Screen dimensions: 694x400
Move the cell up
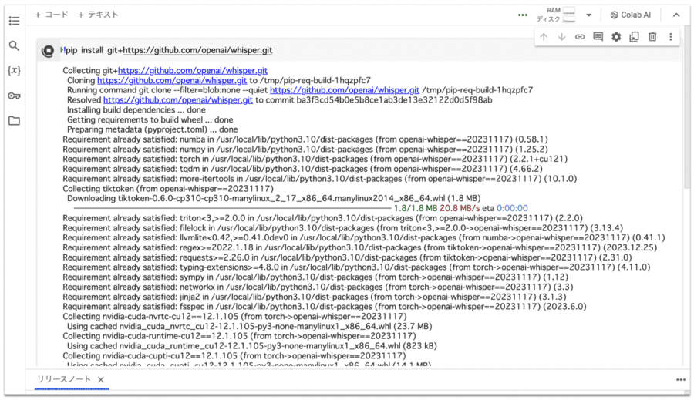544,37
